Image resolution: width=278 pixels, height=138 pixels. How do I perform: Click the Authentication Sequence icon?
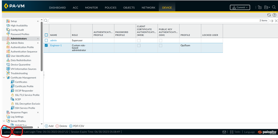(x=8, y=52)
